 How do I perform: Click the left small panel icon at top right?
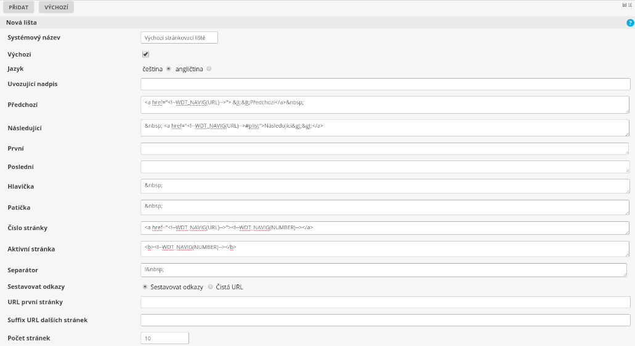[625, 4]
